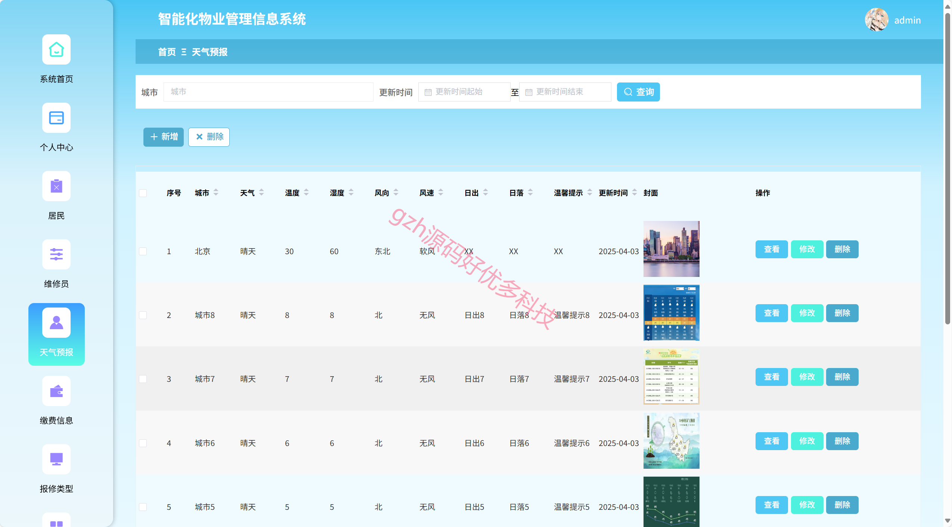Toggle the select-all header checkbox
The image size is (952, 527).
pos(143,193)
